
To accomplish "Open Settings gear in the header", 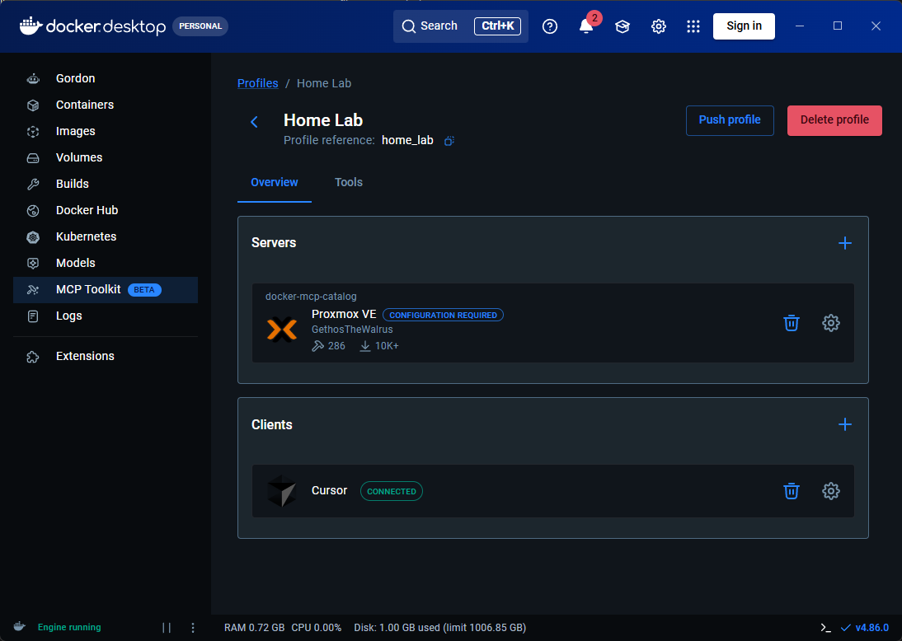I will (659, 26).
